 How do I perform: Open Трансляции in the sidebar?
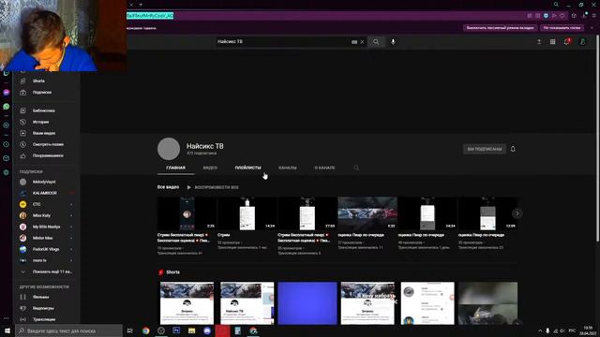point(44,319)
